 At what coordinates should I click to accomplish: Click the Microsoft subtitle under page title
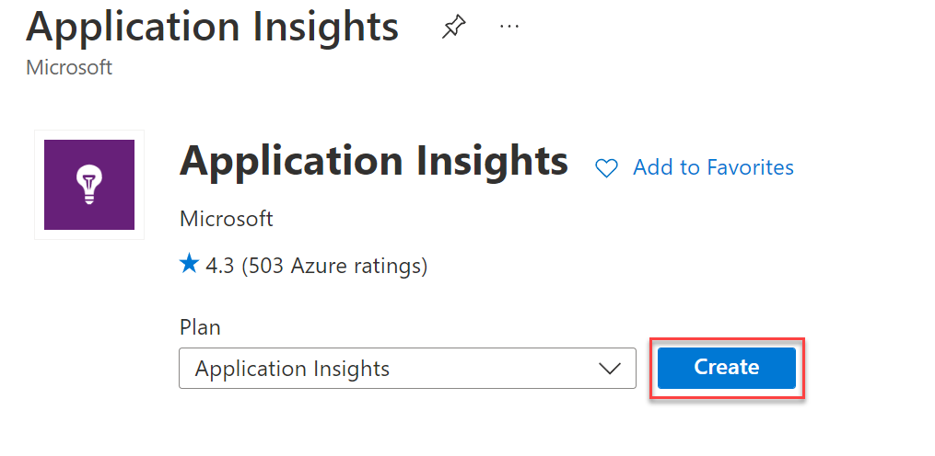(69, 68)
